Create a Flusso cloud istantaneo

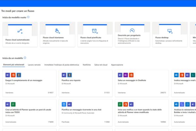pos(57,34)
